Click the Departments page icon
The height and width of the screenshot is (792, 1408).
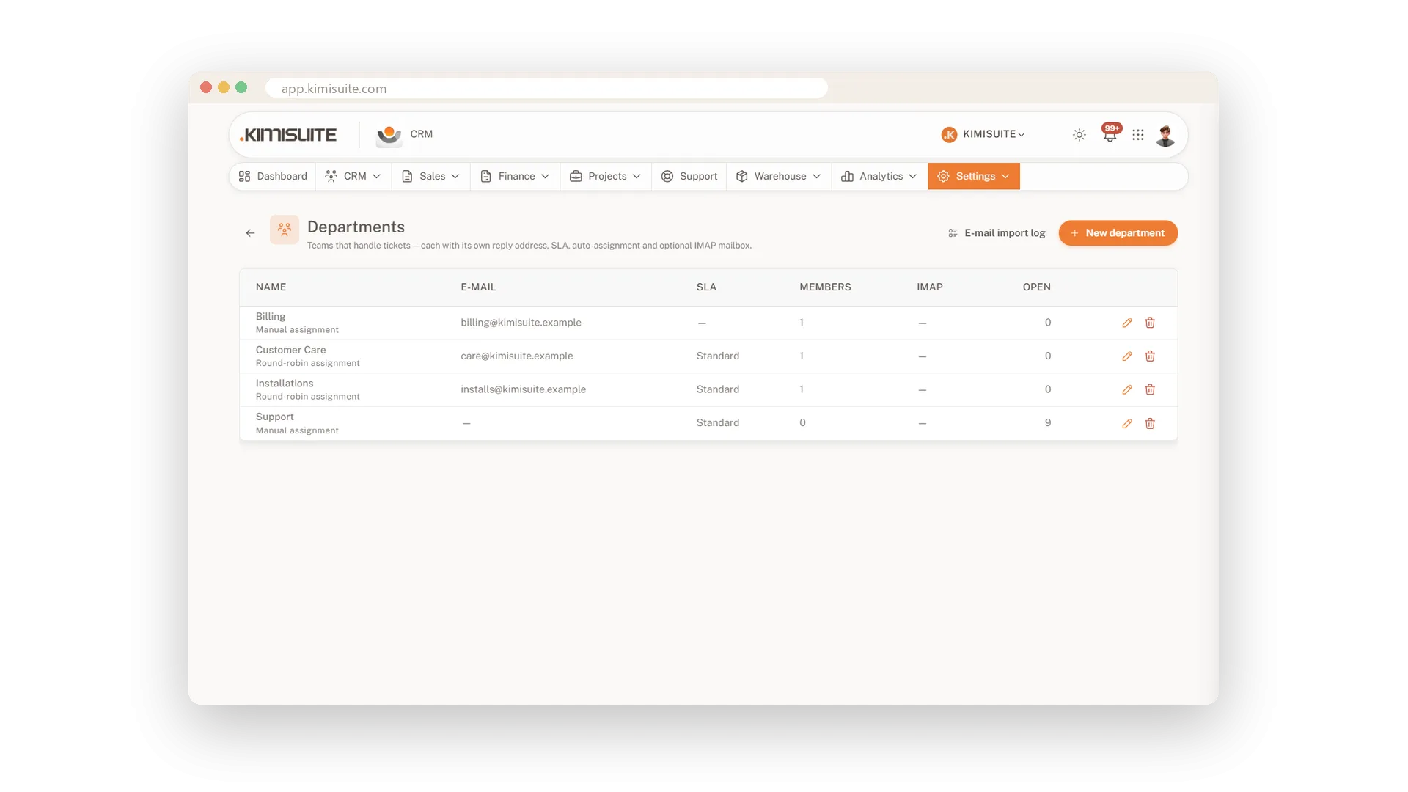pyautogui.click(x=285, y=230)
